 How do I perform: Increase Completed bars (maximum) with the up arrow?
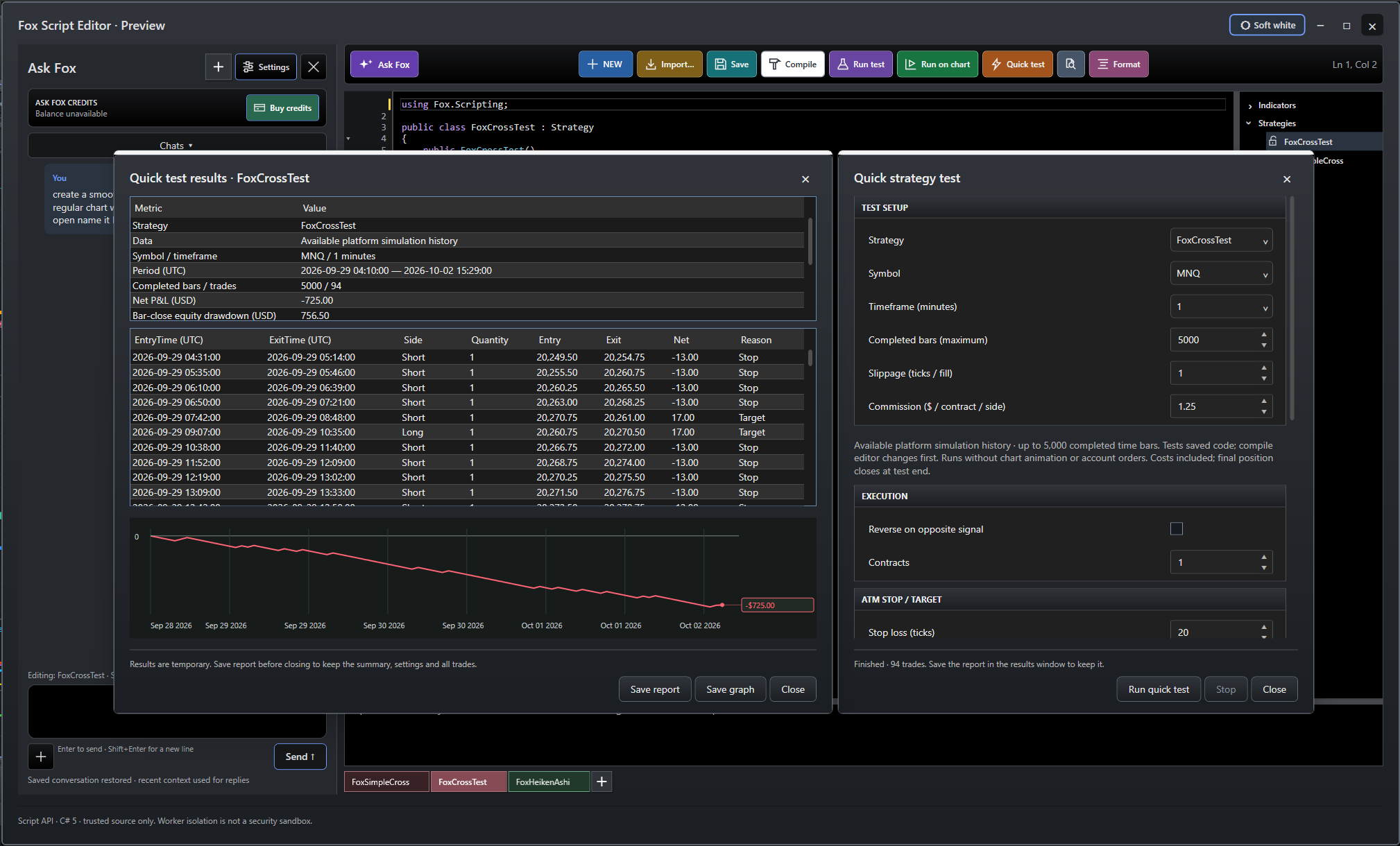[x=1264, y=335]
